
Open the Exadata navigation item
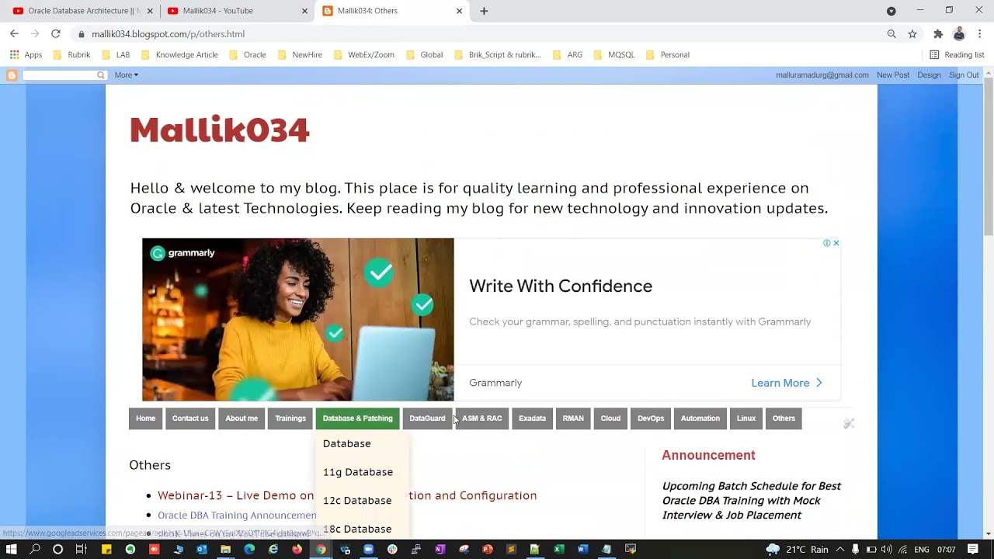(x=532, y=418)
